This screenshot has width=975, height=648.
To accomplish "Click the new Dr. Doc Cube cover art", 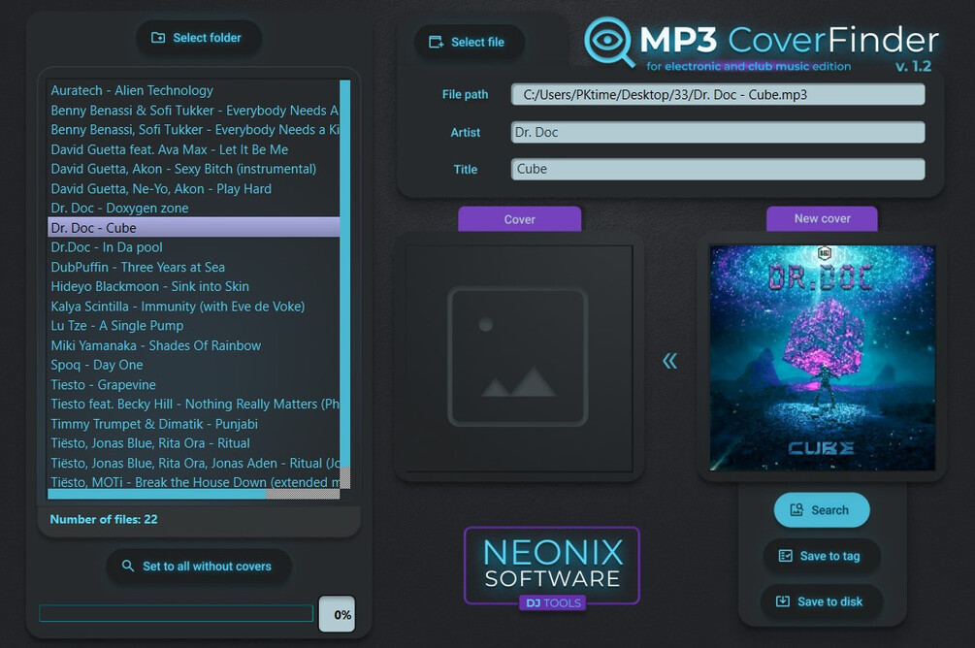I will [x=822, y=358].
